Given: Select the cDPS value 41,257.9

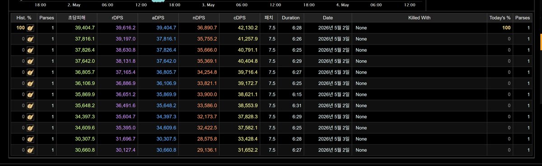Looking at the screenshot, I should pyautogui.click(x=248, y=39).
